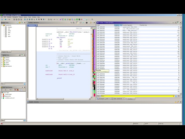The width and height of the screenshot is (185, 139).
Task: Select row with signature 'uint FUN_00401080(void)'
Action: tap(138, 29)
